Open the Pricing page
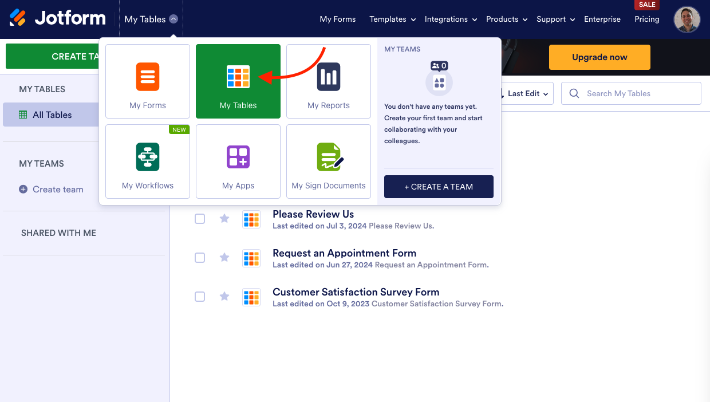Screen dimensions: 710x402 coord(647,19)
